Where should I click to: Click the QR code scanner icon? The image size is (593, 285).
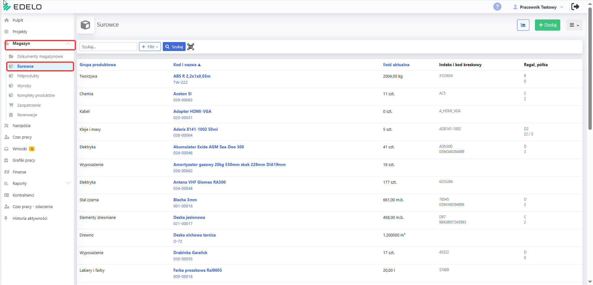coord(191,47)
